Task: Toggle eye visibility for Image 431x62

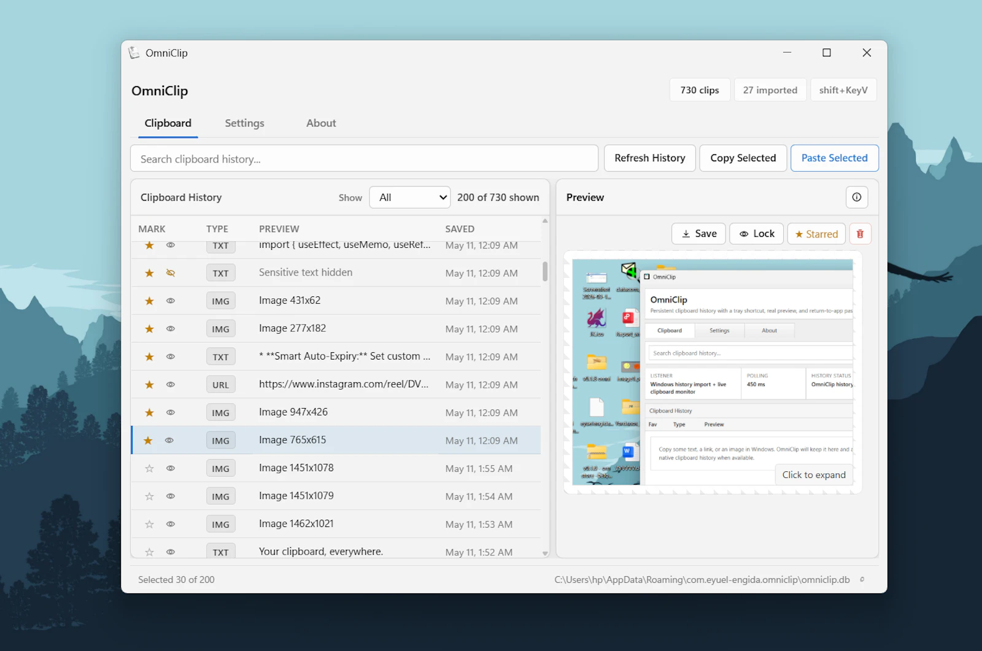Action: pyautogui.click(x=171, y=301)
